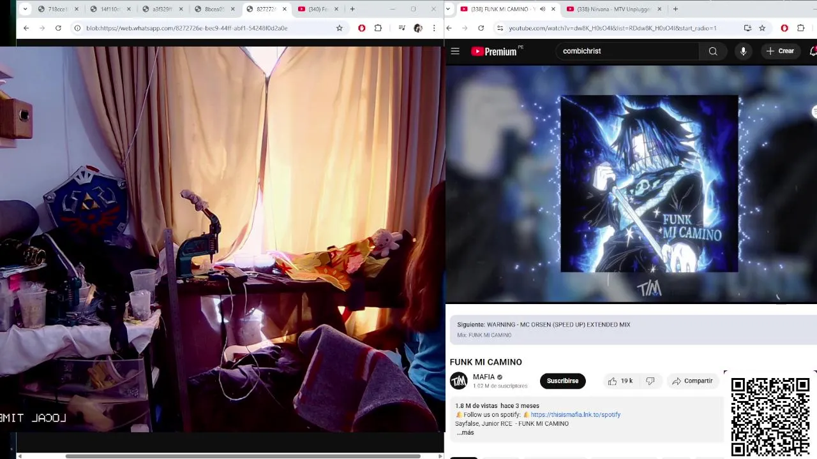Open the MAFIA channel avatar
Image resolution: width=817 pixels, height=459 pixels.
click(x=458, y=381)
